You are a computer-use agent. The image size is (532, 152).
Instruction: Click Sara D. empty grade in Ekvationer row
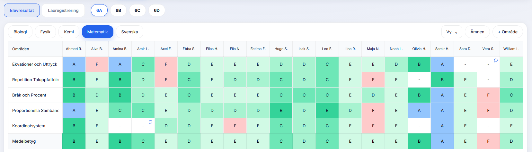(465, 64)
